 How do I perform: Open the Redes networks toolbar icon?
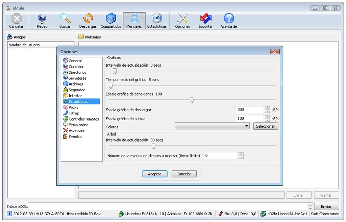point(42,21)
